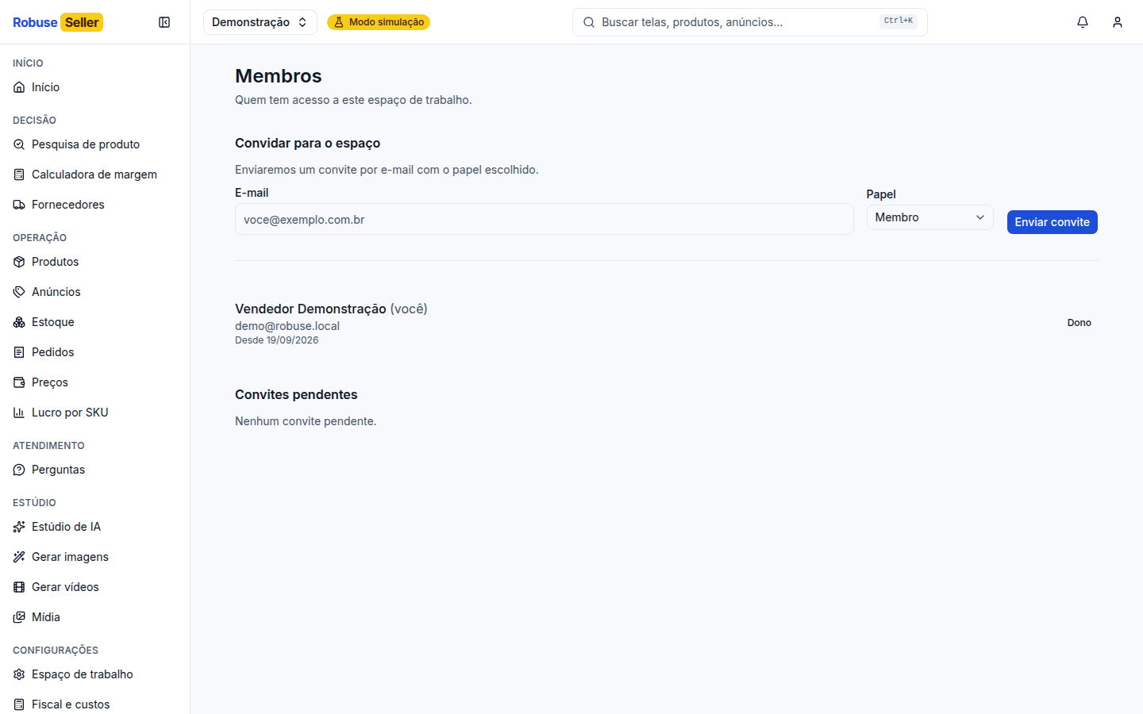Collapse the sidebar panel icon
The width and height of the screenshot is (1143, 714).
164,22
